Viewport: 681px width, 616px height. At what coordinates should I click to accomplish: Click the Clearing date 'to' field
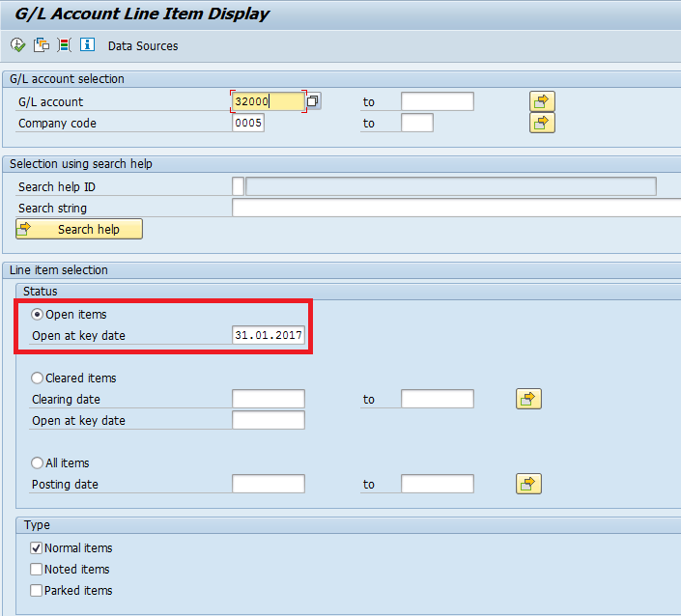(438, 399)
